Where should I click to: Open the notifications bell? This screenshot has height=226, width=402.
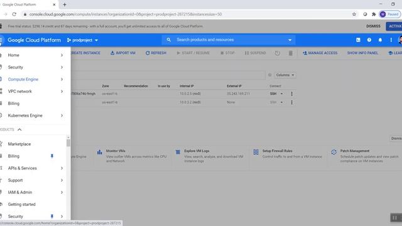[380, 40]
